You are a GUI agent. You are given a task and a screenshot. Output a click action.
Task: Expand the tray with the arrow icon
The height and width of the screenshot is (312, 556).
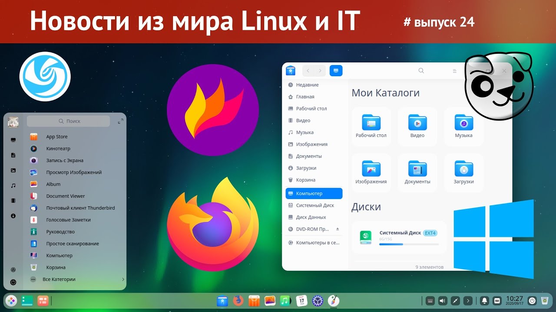468,301
